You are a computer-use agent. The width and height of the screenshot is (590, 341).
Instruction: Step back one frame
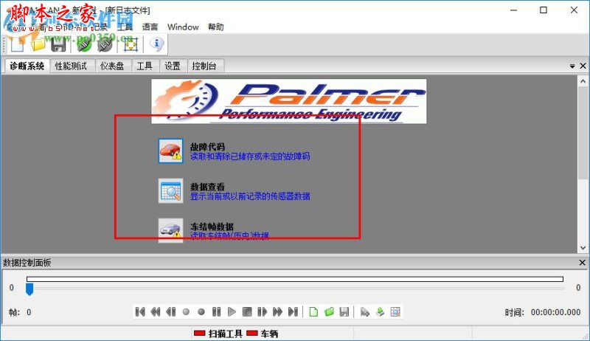click(x=171, y=311)
